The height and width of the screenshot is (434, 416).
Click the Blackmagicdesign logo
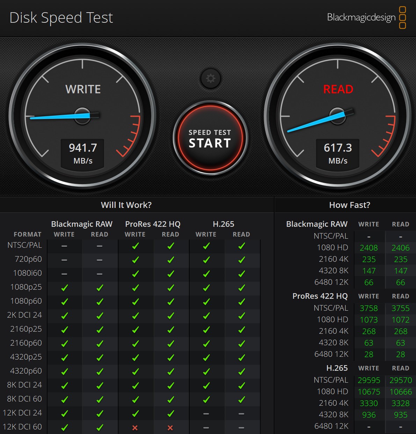click(366, 17)
